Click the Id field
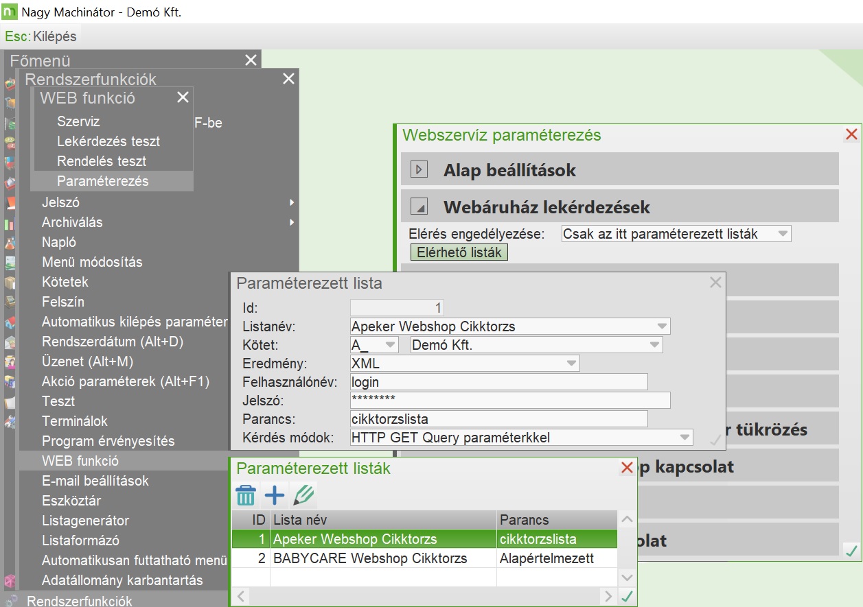 [398, 308]
